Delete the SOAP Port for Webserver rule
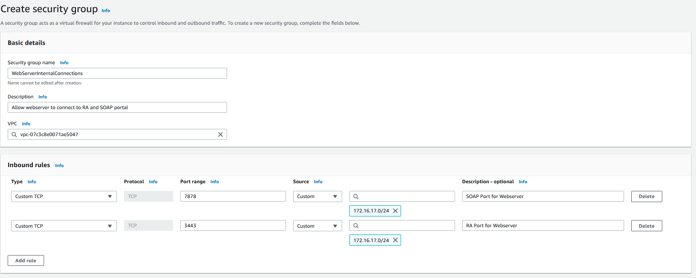Image resolution: width=696 pixels, height=278 pixels. 646,196
